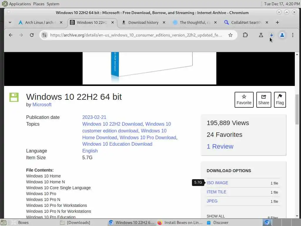Image resolution: width=301 pixels, height=226 pixels.
Task: Open the extensions puzzle icon
Action: pos(245,35)
